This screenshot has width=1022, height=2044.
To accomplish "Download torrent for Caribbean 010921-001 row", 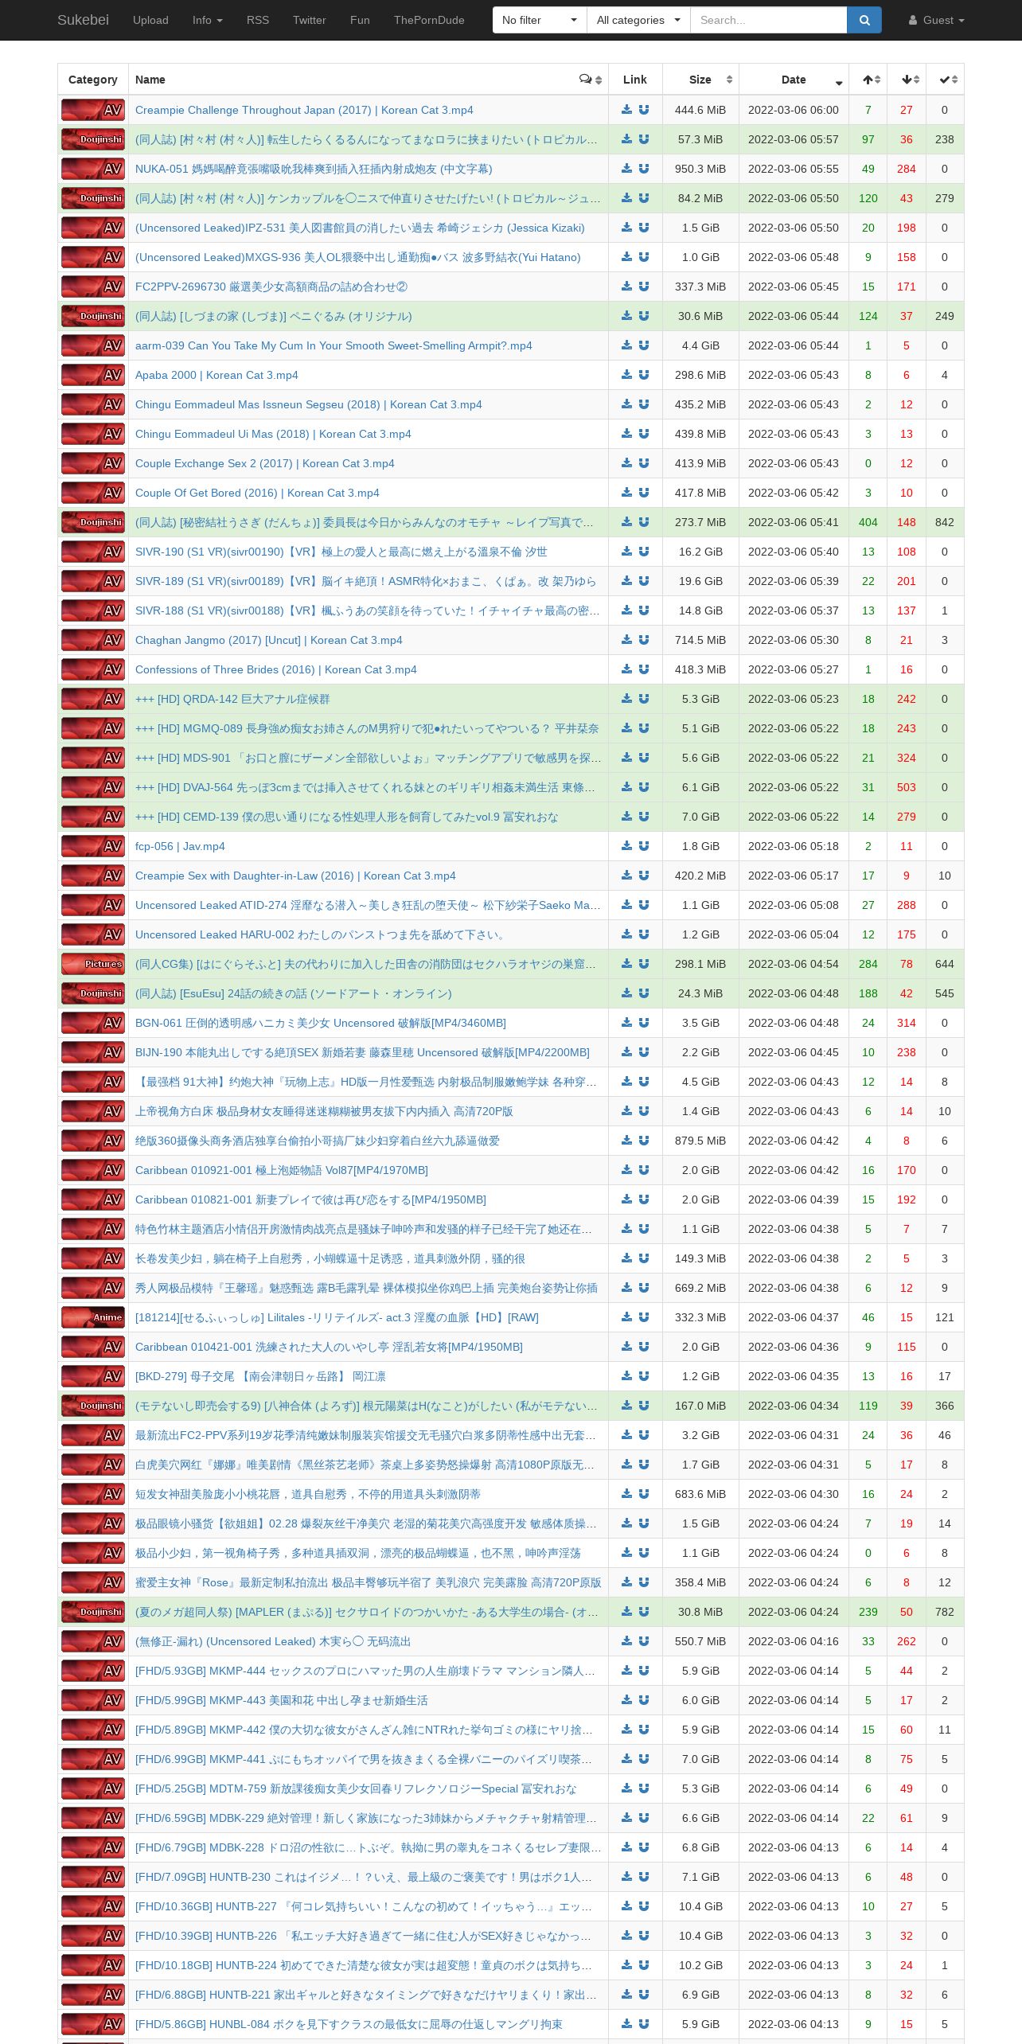I will click(627, 1170).
